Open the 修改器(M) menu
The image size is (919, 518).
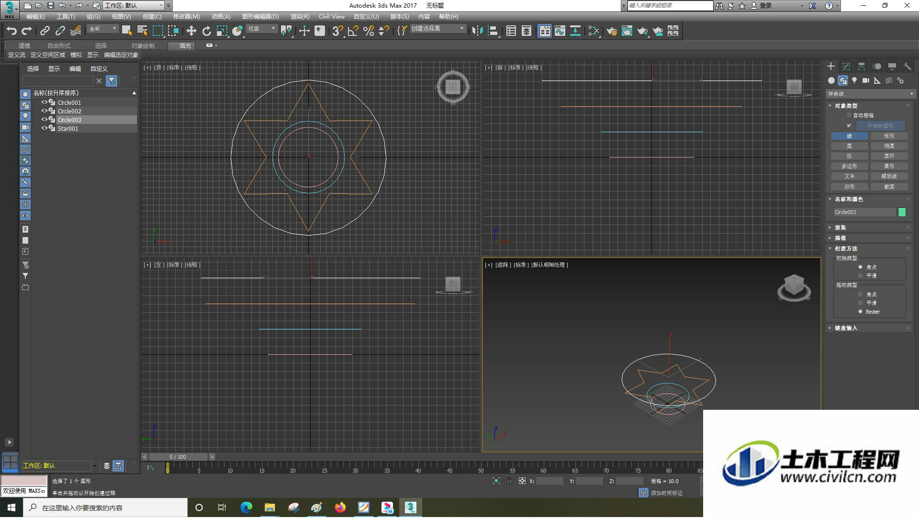(186, 17)
